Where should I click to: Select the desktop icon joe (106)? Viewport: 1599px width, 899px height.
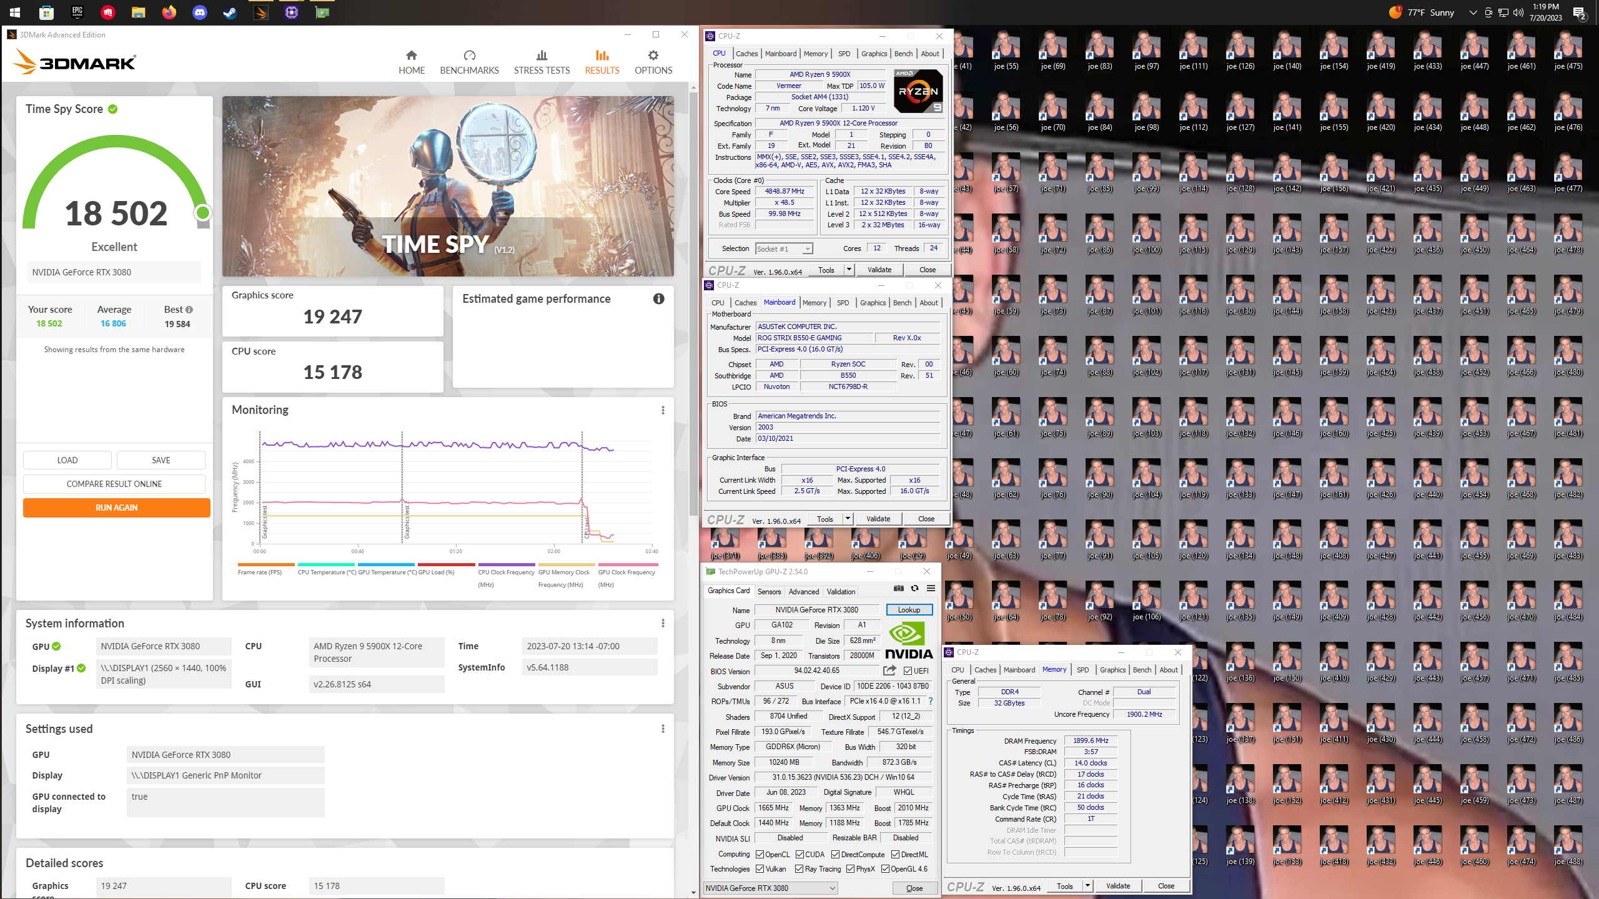[1147, 602]
